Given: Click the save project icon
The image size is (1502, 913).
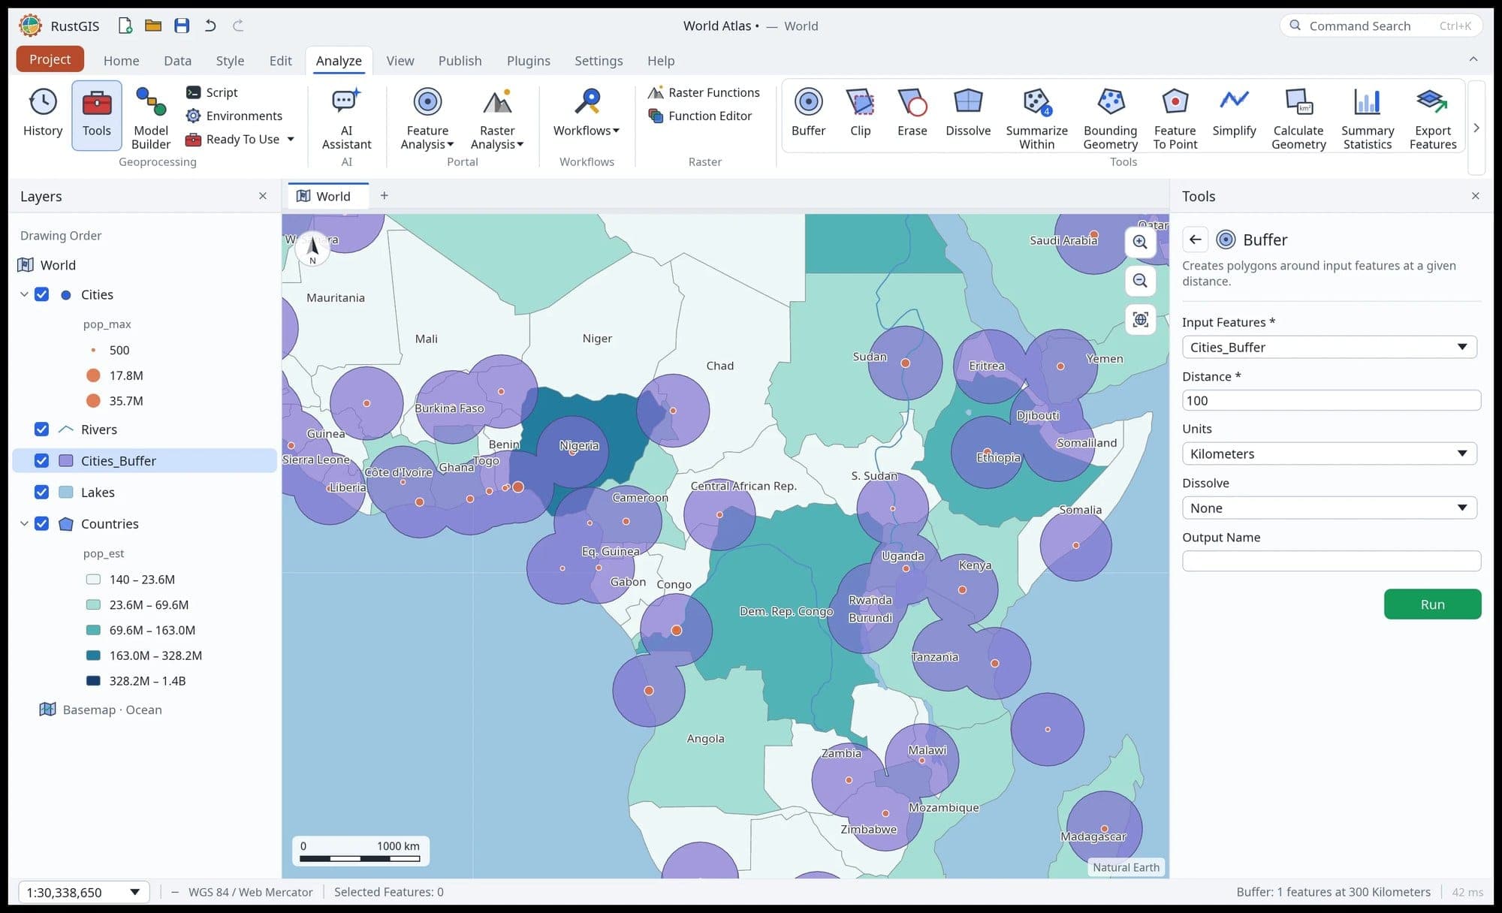Looking at the screenshot, I should tap(182, 26).
